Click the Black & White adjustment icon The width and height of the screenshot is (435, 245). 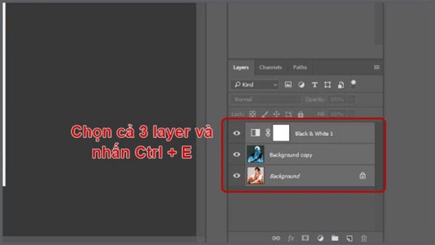tap(255, 133)
